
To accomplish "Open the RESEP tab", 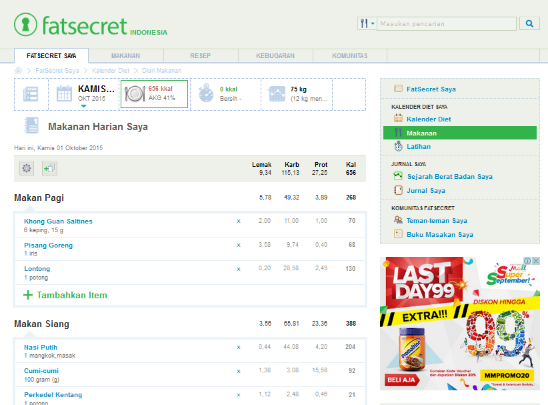I will (200, 55).
